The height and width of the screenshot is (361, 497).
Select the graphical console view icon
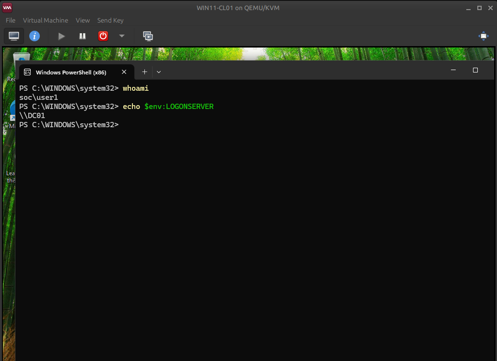pos(13,36)
